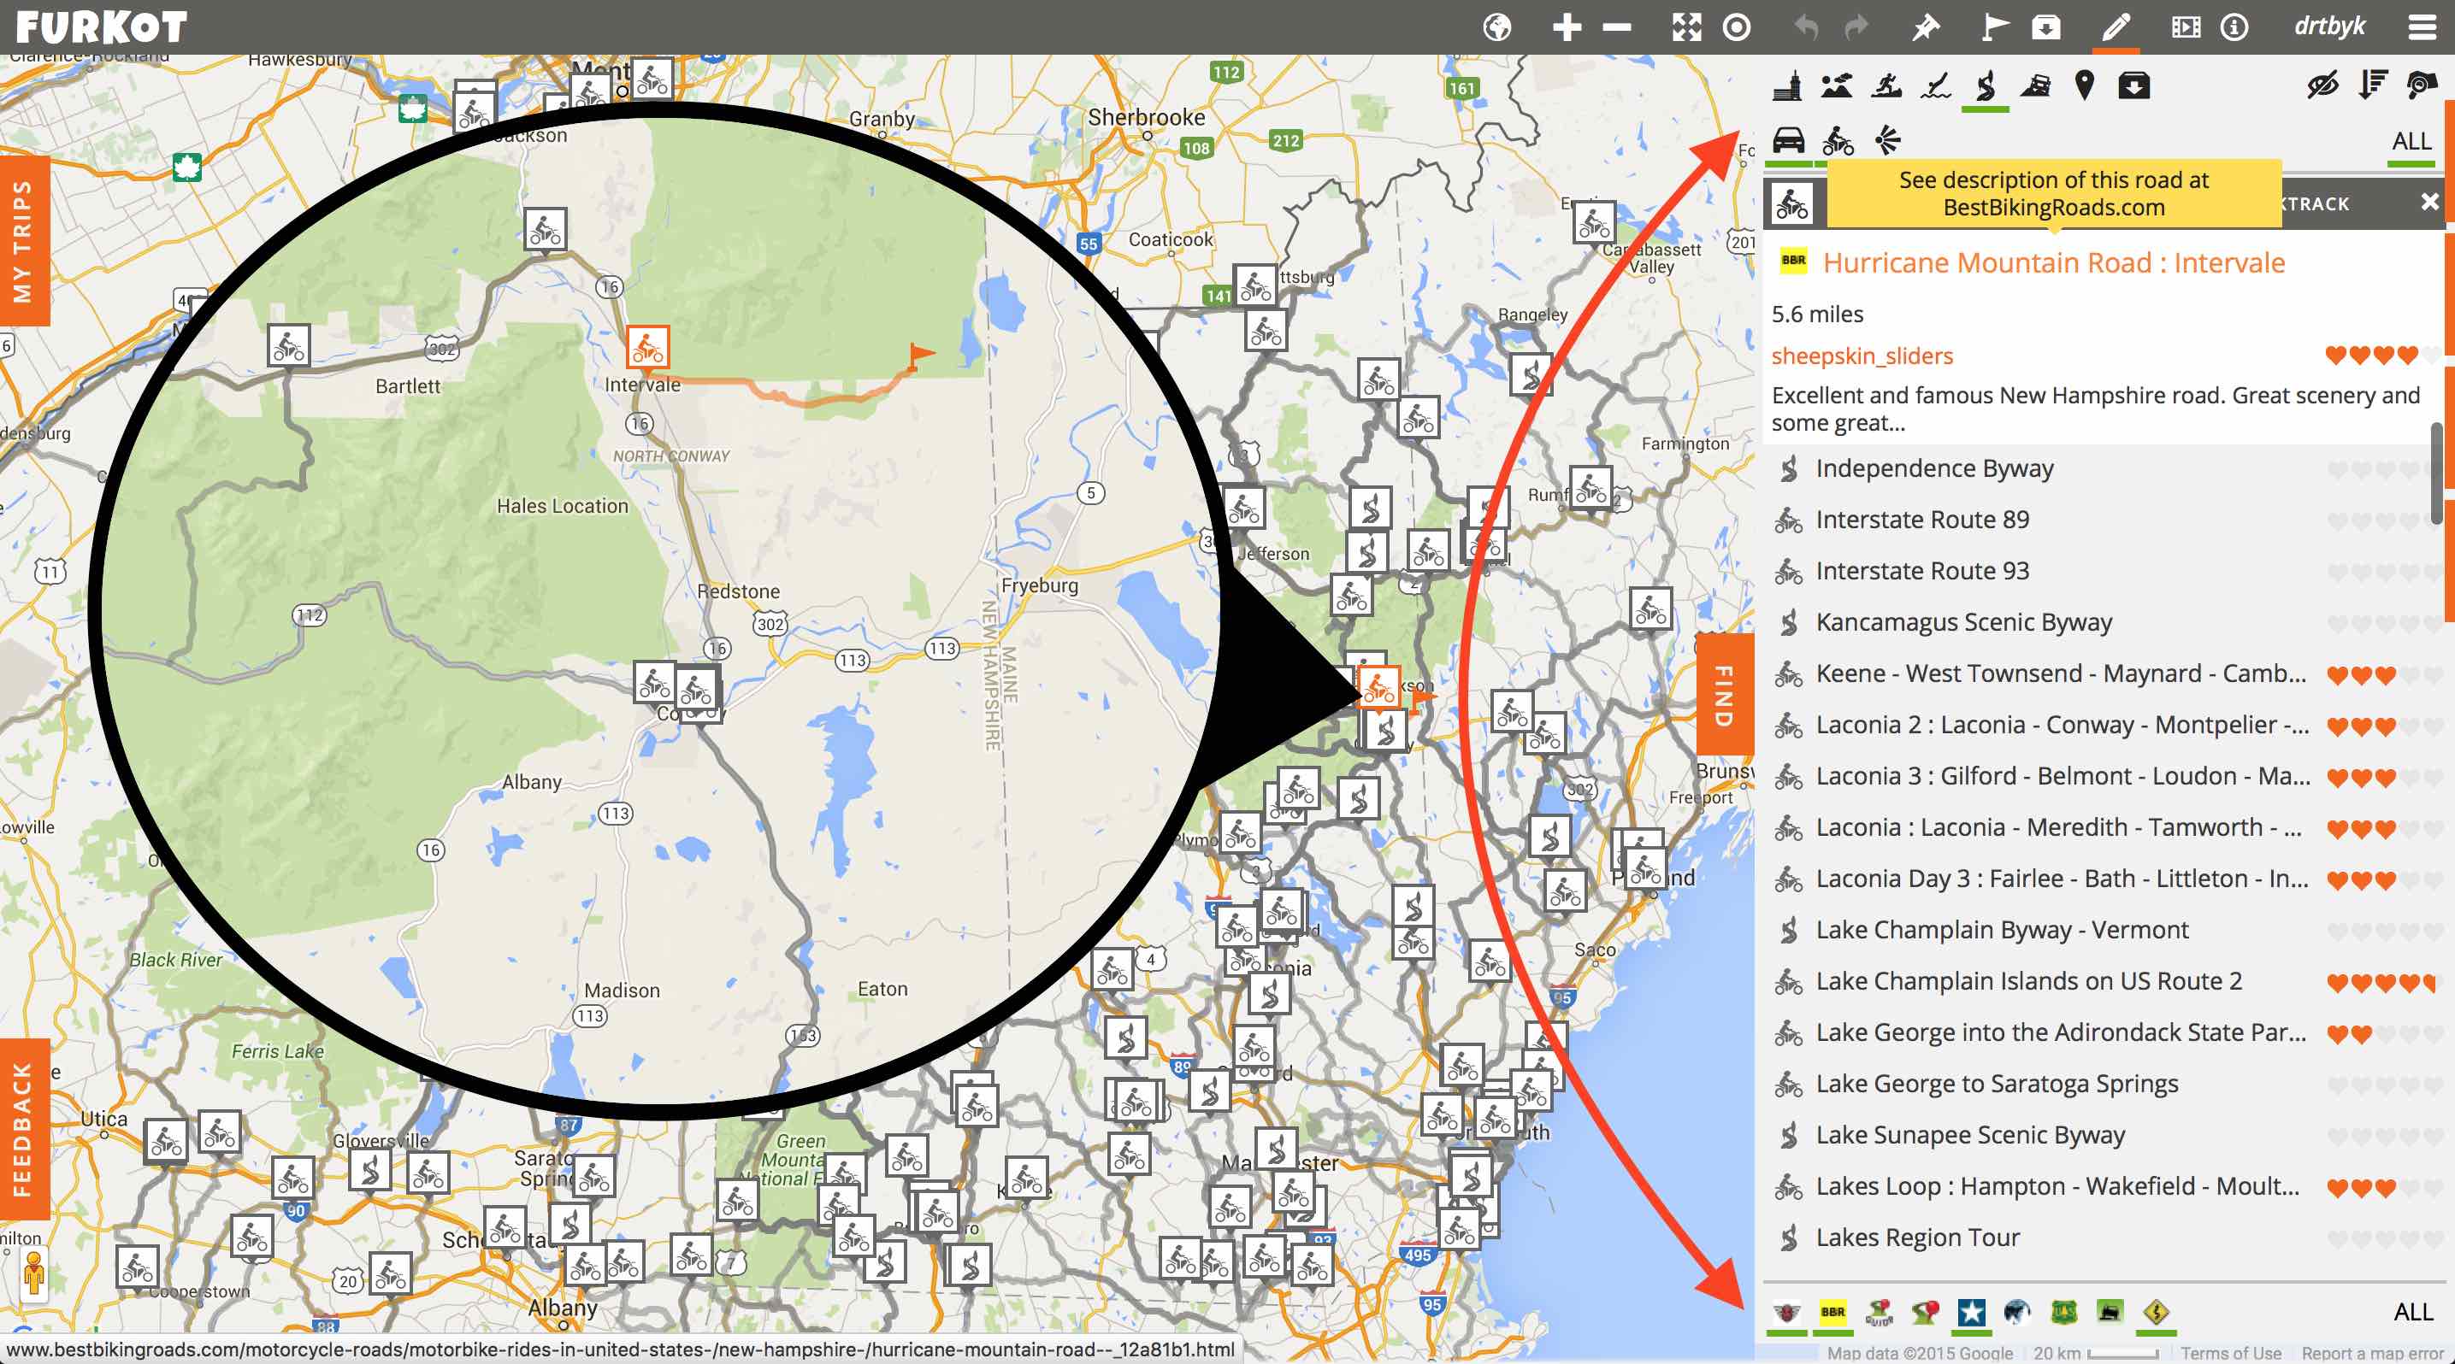Select Lake Champlain Islands on US Route 2

tap(2028, 981)
